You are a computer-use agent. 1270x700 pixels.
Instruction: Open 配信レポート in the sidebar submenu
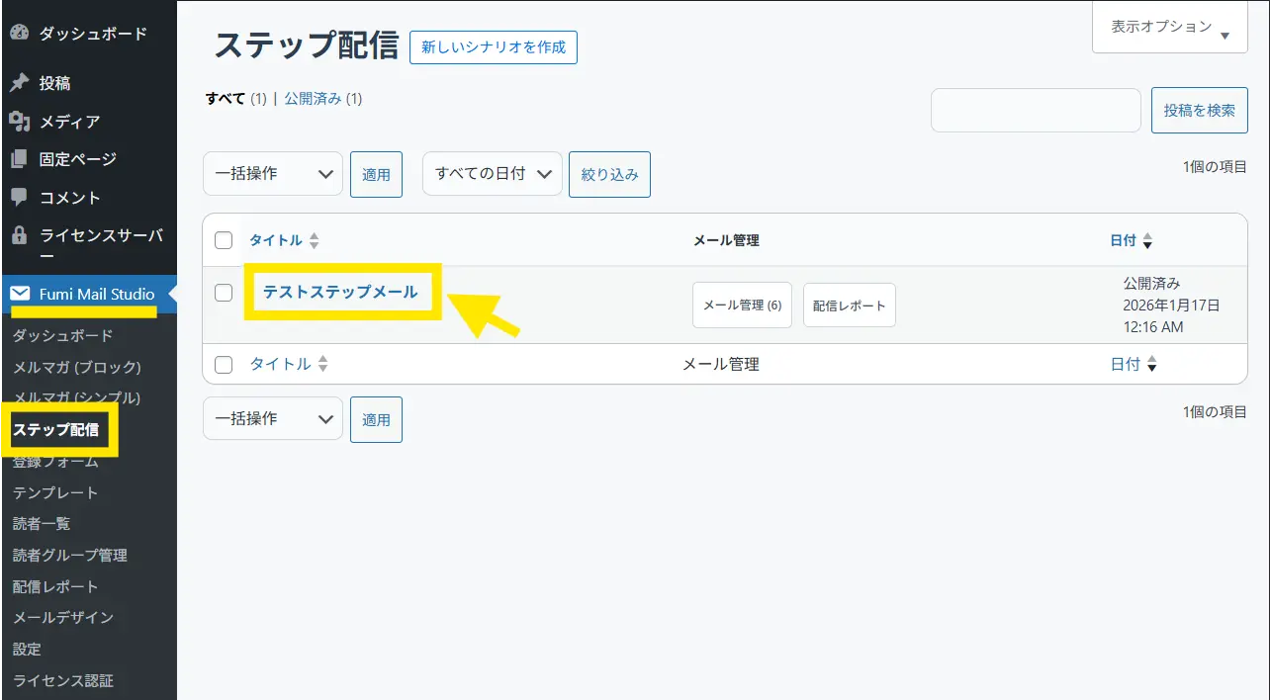click(x=55, y=586)
